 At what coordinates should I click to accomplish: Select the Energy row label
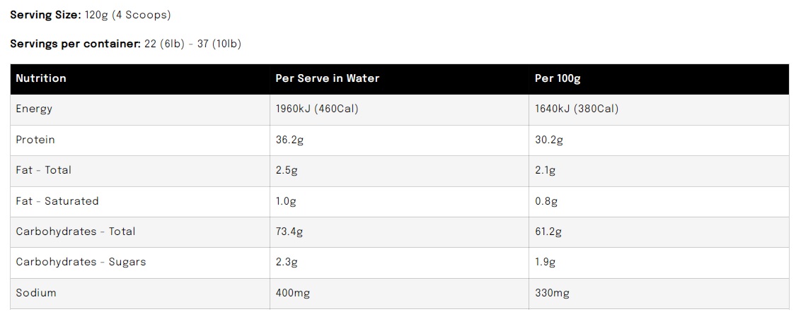coord(34,109)
